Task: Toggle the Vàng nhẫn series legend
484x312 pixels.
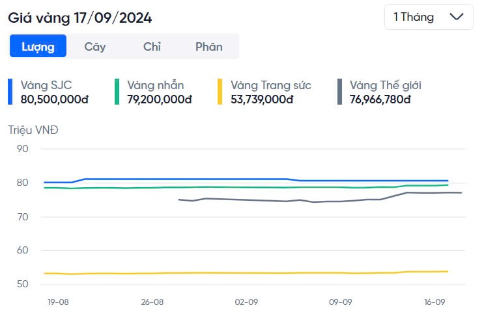Action: click(156, 85)
